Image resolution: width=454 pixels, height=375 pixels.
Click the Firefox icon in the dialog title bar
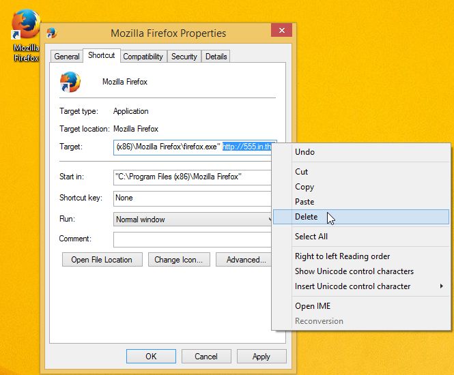[x=52, y=33]
